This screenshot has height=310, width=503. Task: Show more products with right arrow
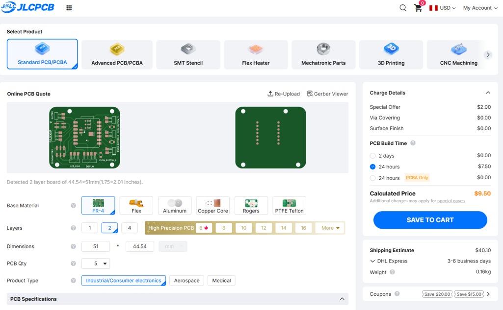tap(488, 55)
